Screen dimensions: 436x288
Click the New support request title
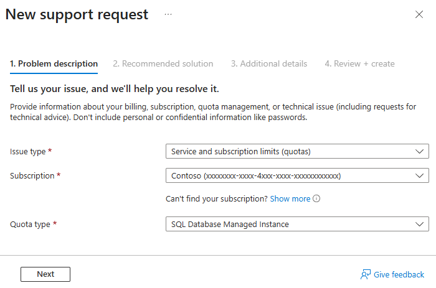point(77,14)
